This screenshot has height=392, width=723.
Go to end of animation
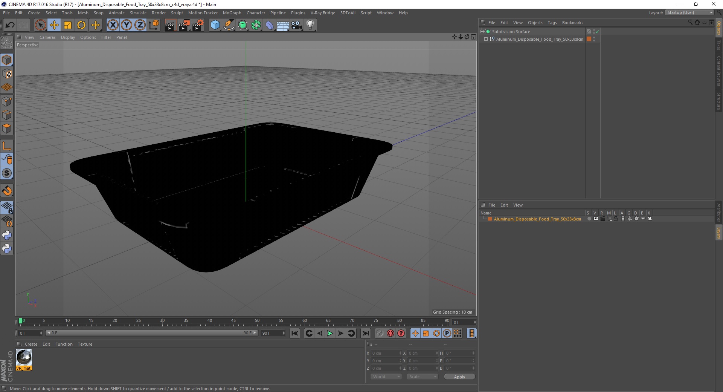pyautogui.click(x=365, y=333)
